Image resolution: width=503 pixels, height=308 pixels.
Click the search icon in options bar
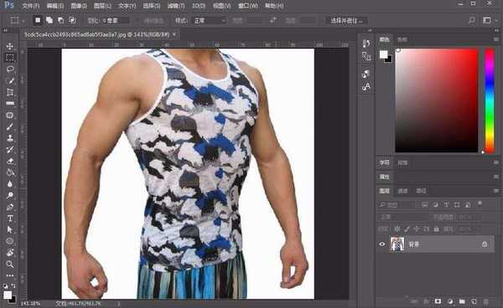(x=472, y=20)
